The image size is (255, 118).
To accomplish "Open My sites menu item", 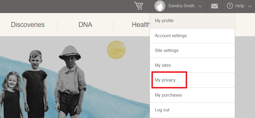I will [192, 65].
